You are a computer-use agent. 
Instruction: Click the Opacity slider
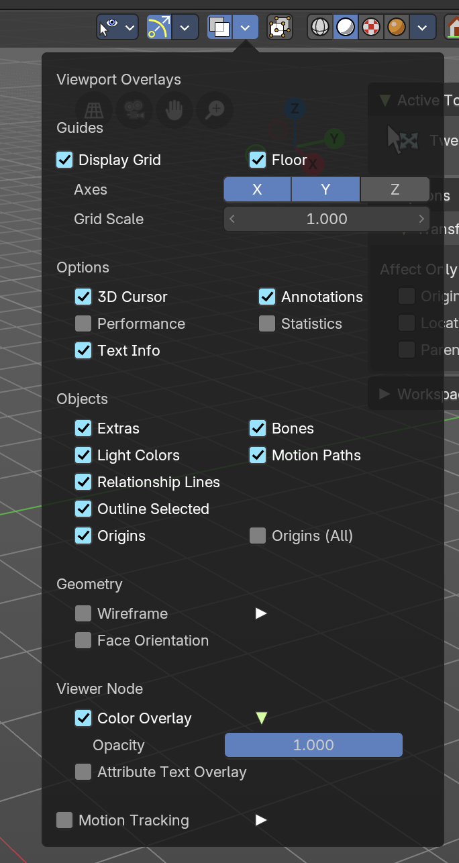(x=313, y=745)
